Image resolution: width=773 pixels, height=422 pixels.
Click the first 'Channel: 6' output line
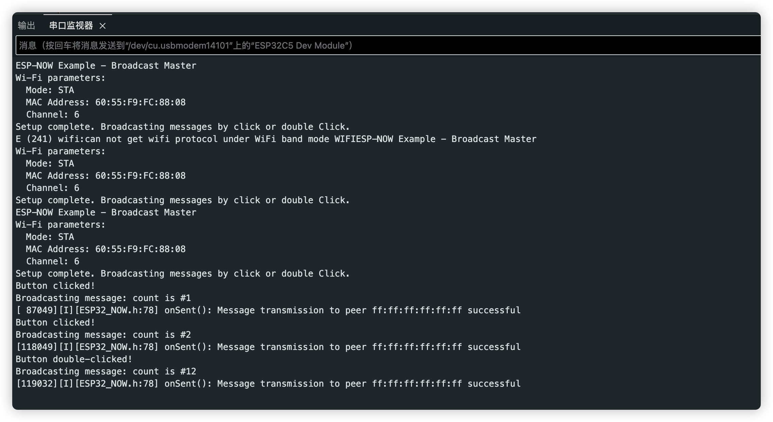53,115
